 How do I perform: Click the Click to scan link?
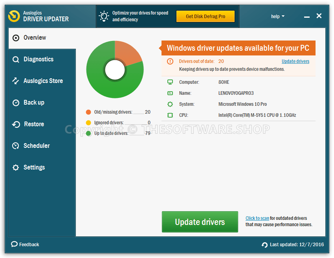click(257, 218)
